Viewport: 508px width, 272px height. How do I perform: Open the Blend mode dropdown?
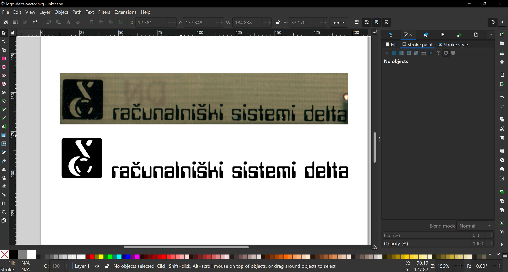coord(475,226)
